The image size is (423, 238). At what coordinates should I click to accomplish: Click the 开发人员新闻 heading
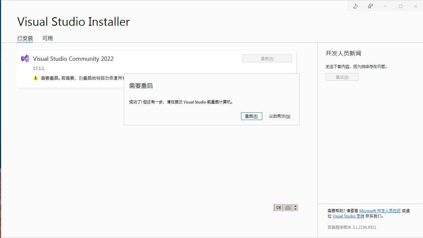pyautogui.click(x=343, y=53)
